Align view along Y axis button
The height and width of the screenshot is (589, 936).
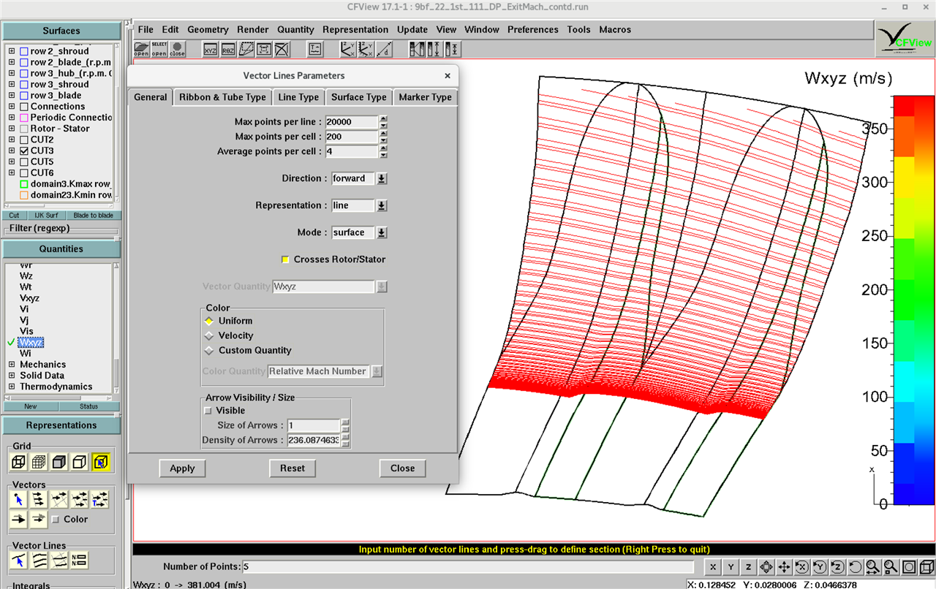coord(731,567)
